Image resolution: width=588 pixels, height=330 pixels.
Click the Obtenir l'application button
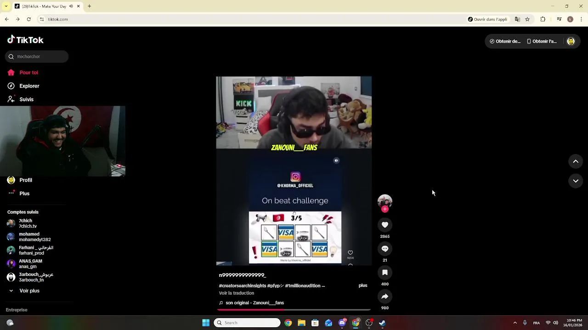click(x=542, y=41)
